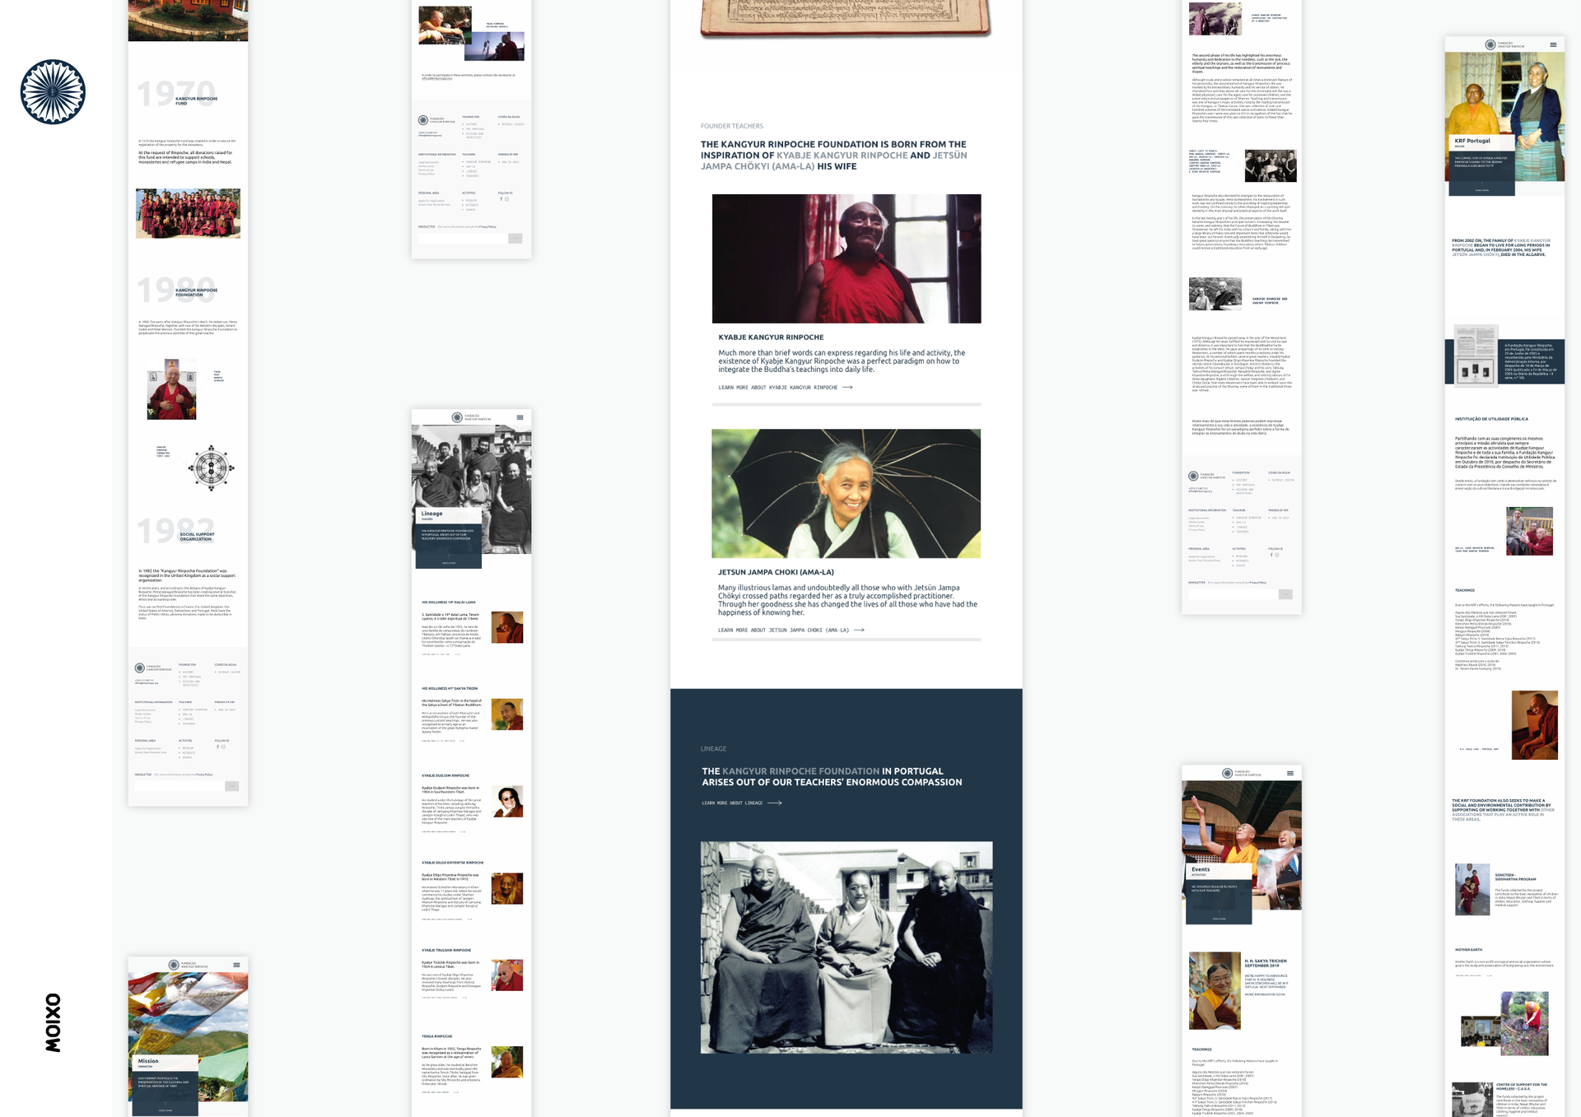This screenshot has width=1581, height=1117.
Task: Click arrow after Jetsun Jampa Choki learn more
Action: tap(859, 630)
